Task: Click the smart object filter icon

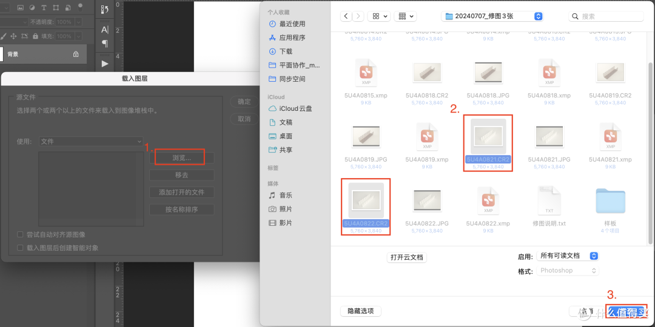Action: point(67,7)
